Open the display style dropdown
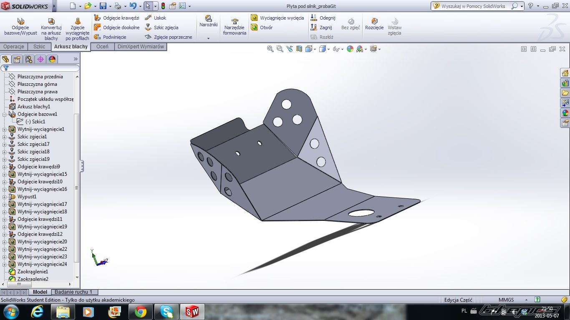 pyautogui.click(x=328, y=49)
